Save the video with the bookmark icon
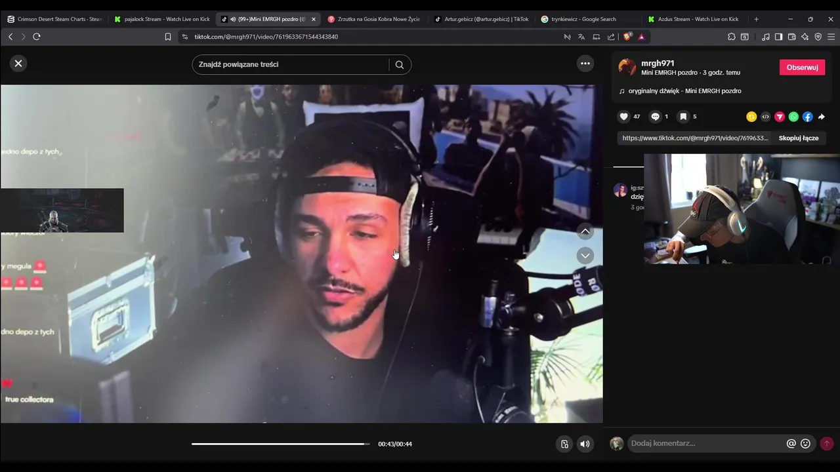The height and width of the screenshot is (472, 840). [x=683, y=117]
